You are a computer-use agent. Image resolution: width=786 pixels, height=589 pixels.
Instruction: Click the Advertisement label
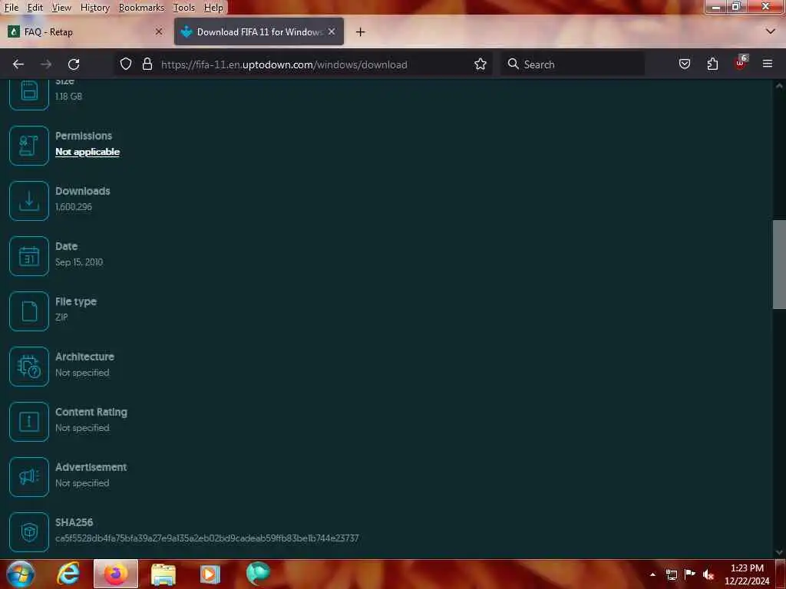pos(91,467)
